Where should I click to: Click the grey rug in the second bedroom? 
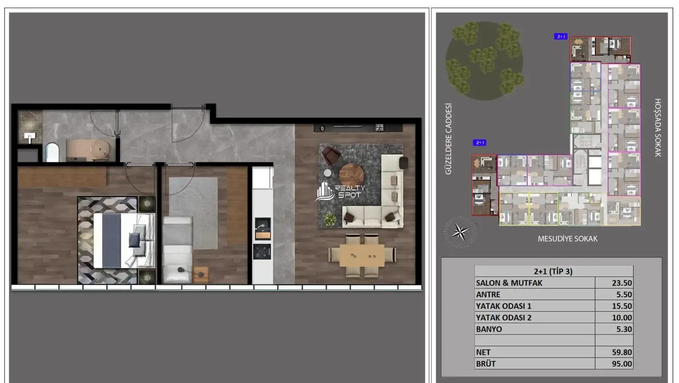point(194,213)
